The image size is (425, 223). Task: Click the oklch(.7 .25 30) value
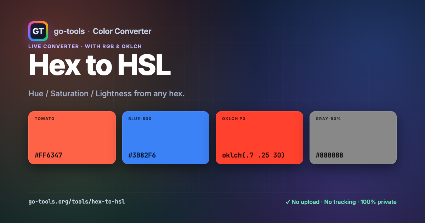pos(254,155)
